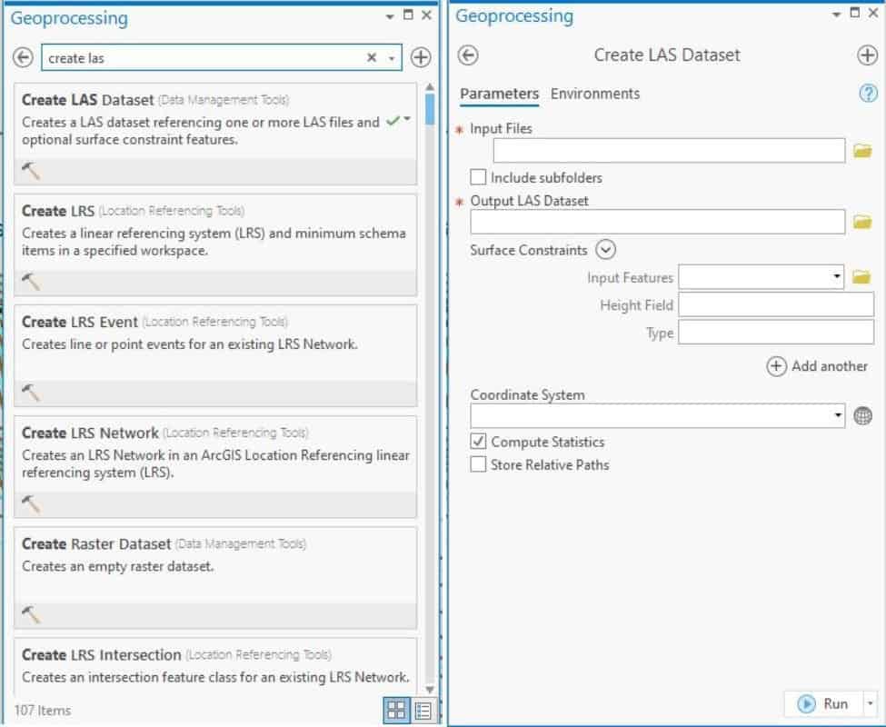
Task: Click the Output LAS Dataset field
Action: point(658,222)
